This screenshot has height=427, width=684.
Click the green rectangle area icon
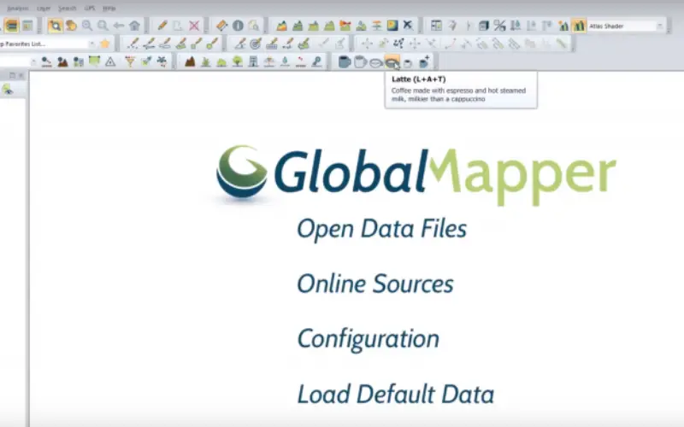[x=94, y=61]
